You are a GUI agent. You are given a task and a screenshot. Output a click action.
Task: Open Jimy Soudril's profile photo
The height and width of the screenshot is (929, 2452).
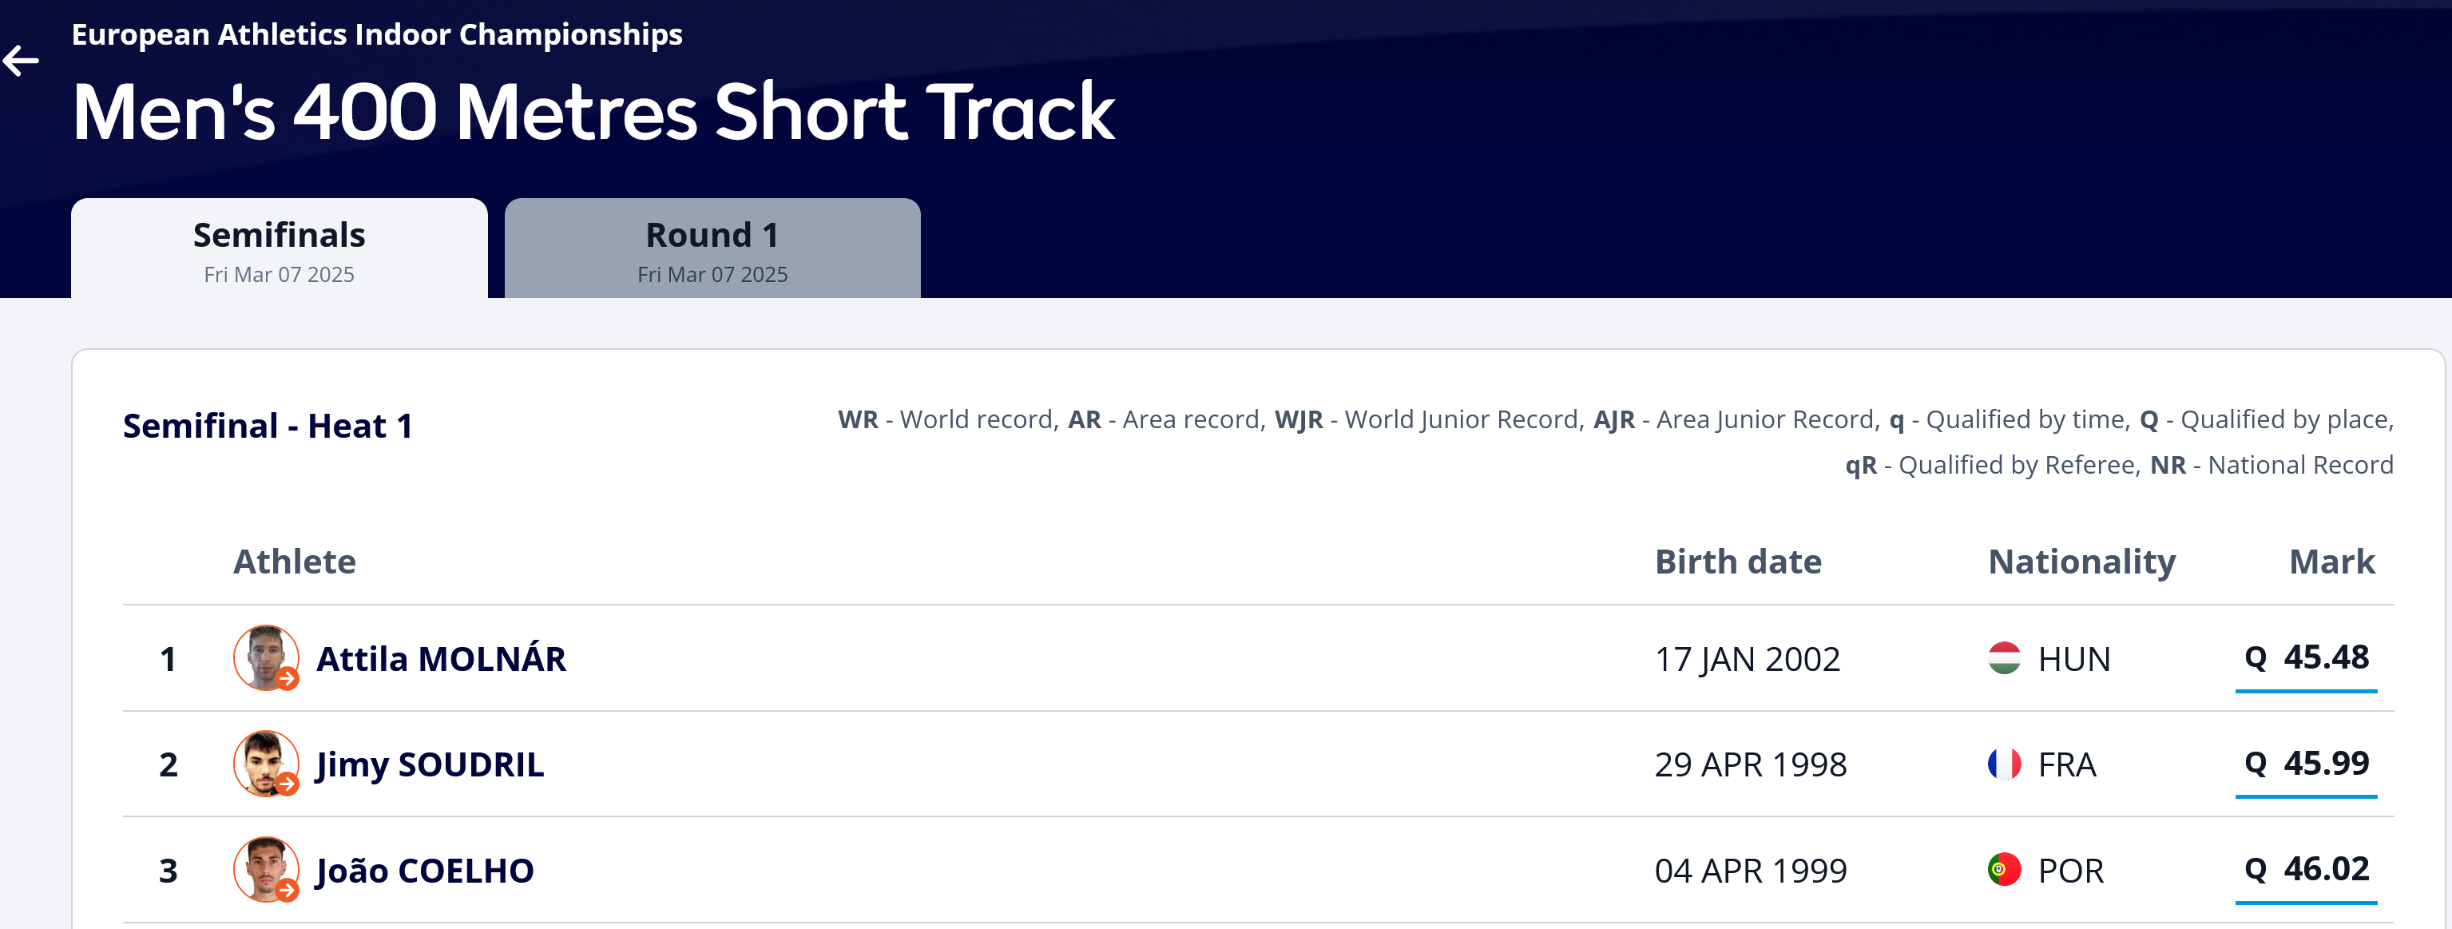point(266,764)
